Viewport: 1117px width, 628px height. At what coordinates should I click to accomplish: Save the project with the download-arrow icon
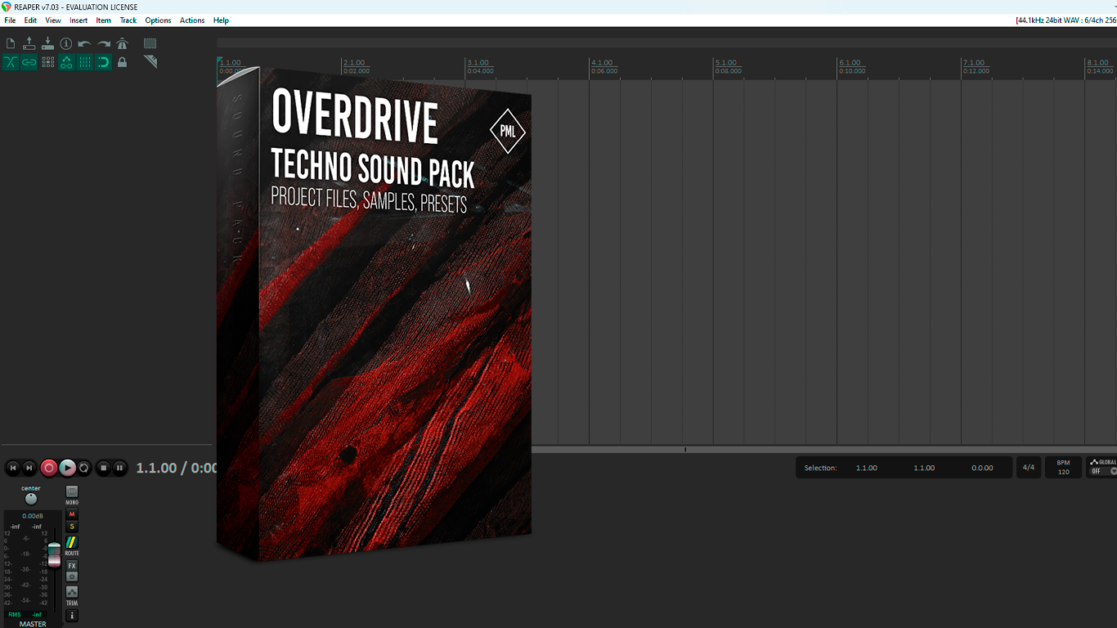(47, 43)
